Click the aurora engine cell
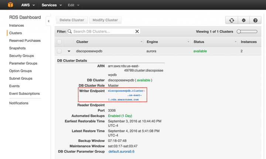Viewport: 266px width, 159px height. pyautogui.click(x=151, y=51)
